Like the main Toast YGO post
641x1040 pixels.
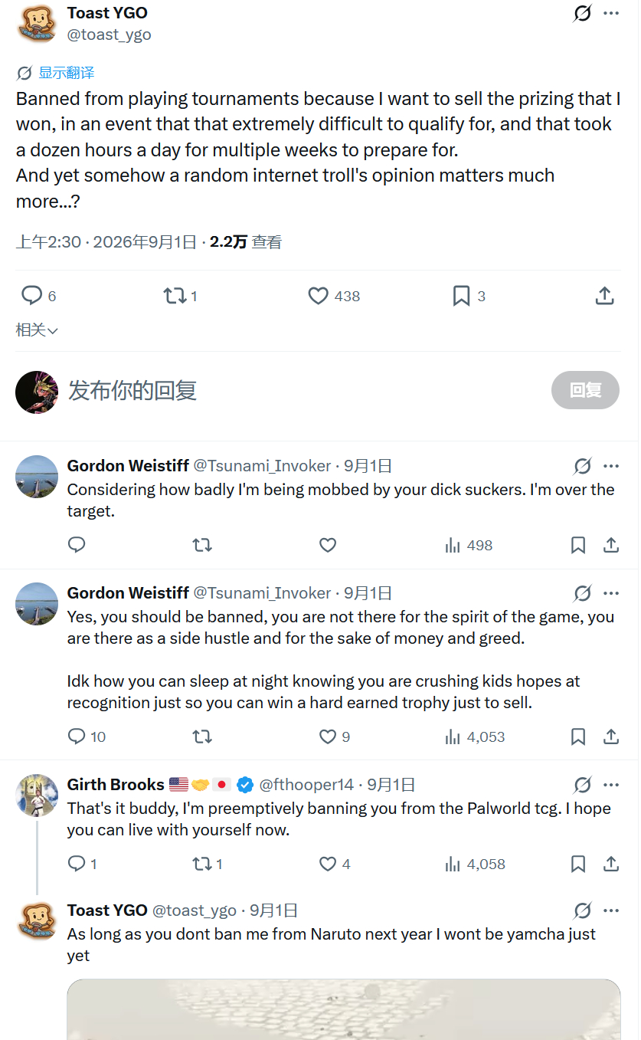(x=333, y=296)
